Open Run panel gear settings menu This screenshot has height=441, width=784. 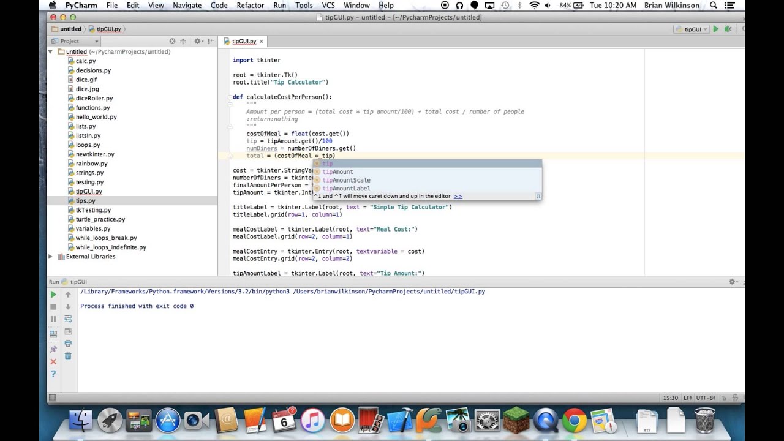click(x=732, y=282)
